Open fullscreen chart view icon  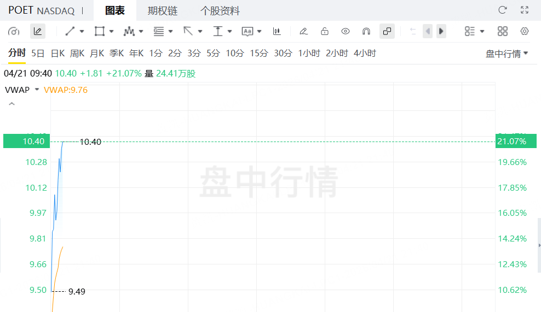click(x=525, y=10)
